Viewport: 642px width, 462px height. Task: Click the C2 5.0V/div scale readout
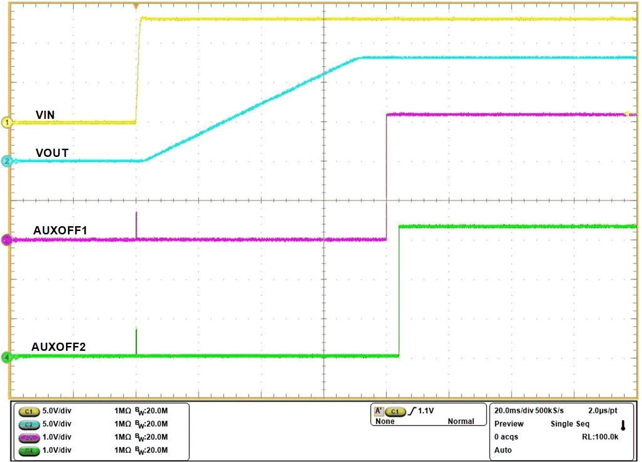click(x=57, y=424)
